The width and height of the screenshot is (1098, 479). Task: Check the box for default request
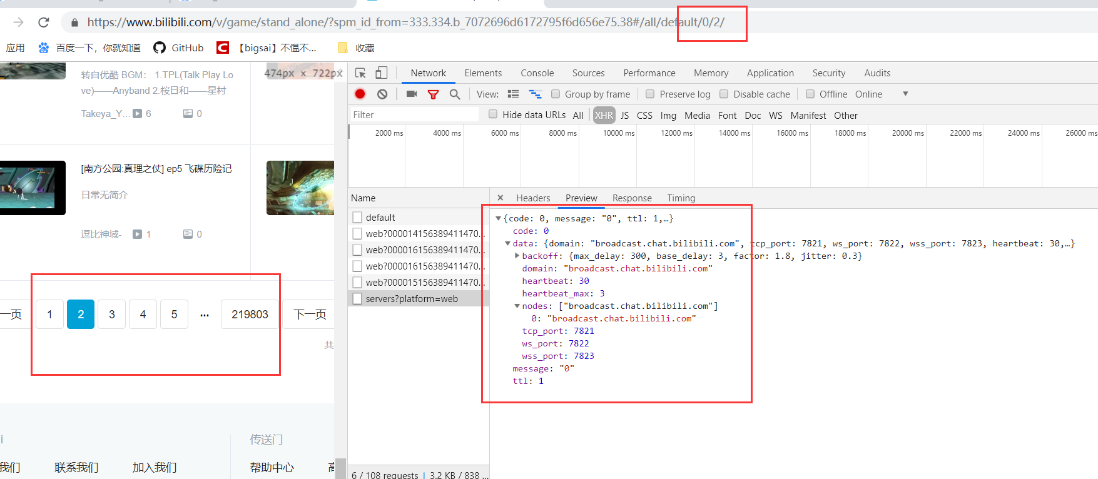click(x=357, y=217)
